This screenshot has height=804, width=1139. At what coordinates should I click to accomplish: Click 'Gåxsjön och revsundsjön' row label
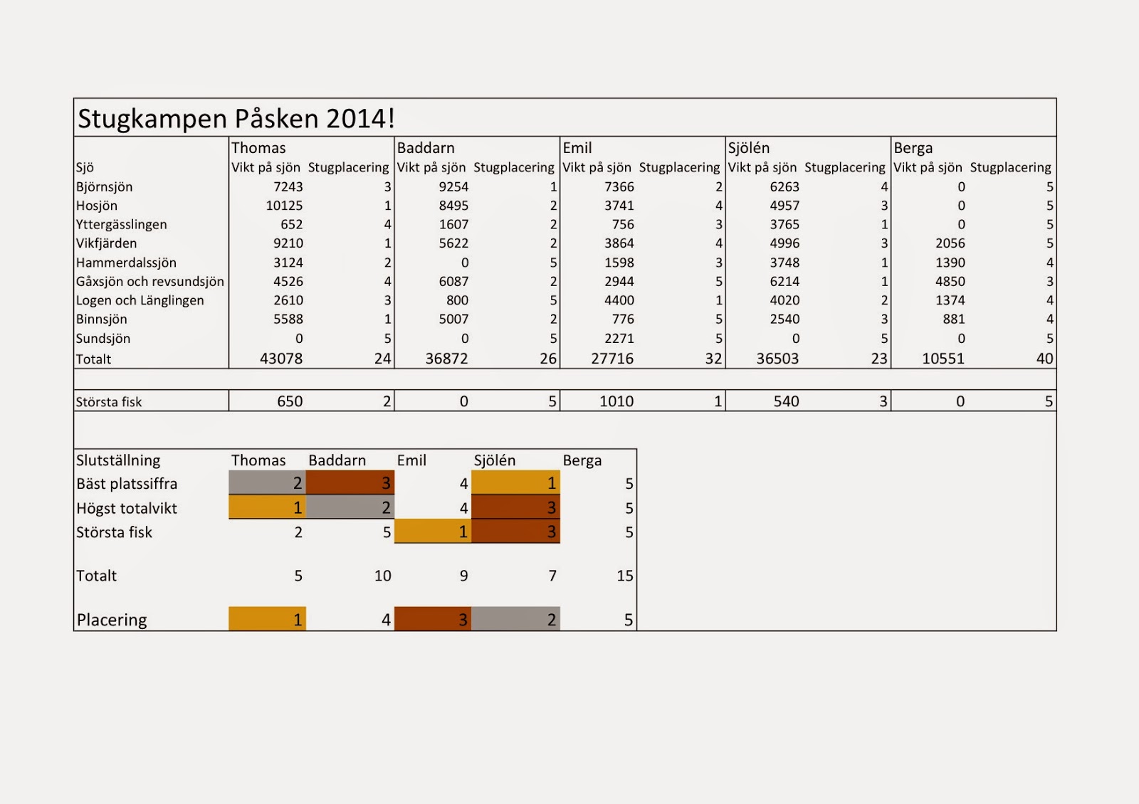(150, 282)
